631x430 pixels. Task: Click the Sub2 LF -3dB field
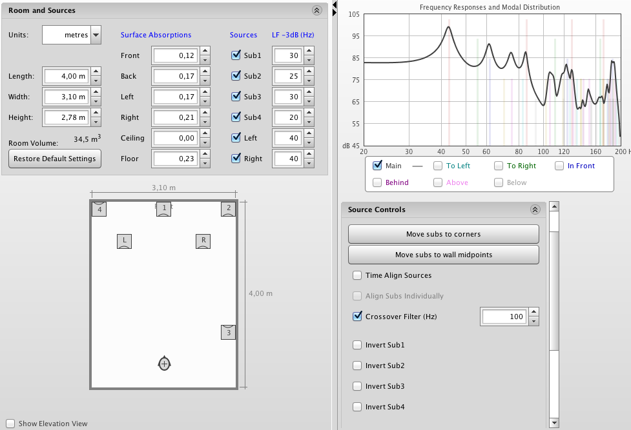tap(288, 76)
